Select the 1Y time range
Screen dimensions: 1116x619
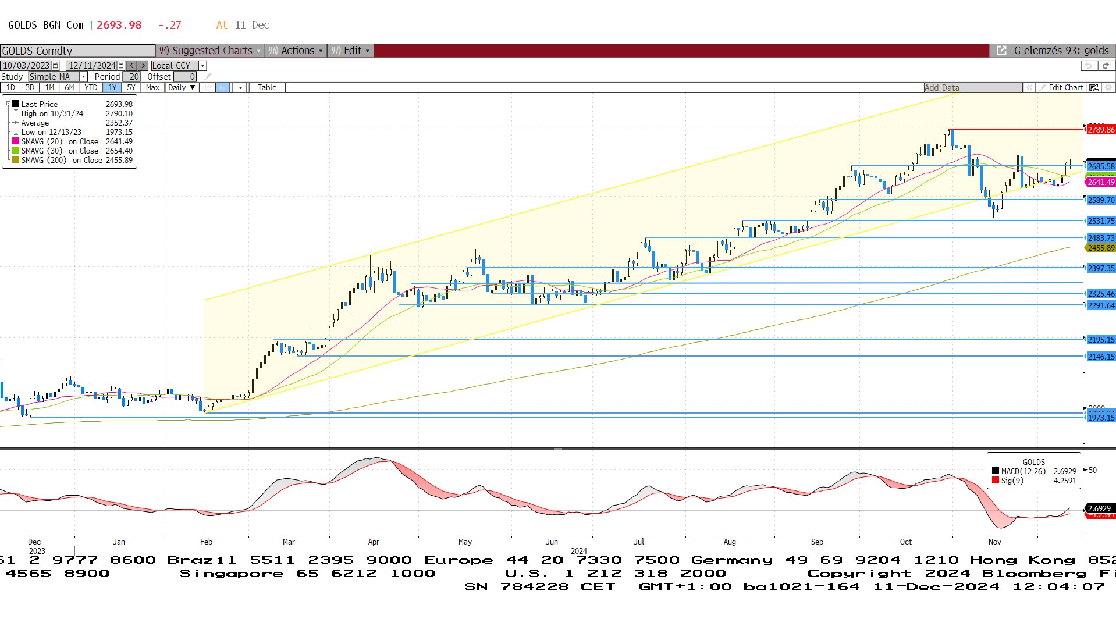pos(112,87)
